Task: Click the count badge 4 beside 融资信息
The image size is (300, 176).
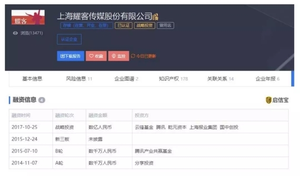Action: tap(42, 100)
